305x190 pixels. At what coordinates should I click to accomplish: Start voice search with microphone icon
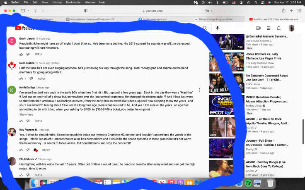tap(218, 28)
